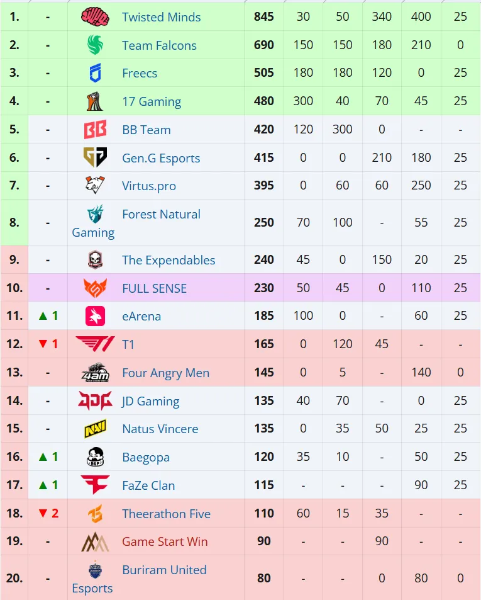
Task: Open the FULL SENSE team page
Action: (x=154, y=288)
